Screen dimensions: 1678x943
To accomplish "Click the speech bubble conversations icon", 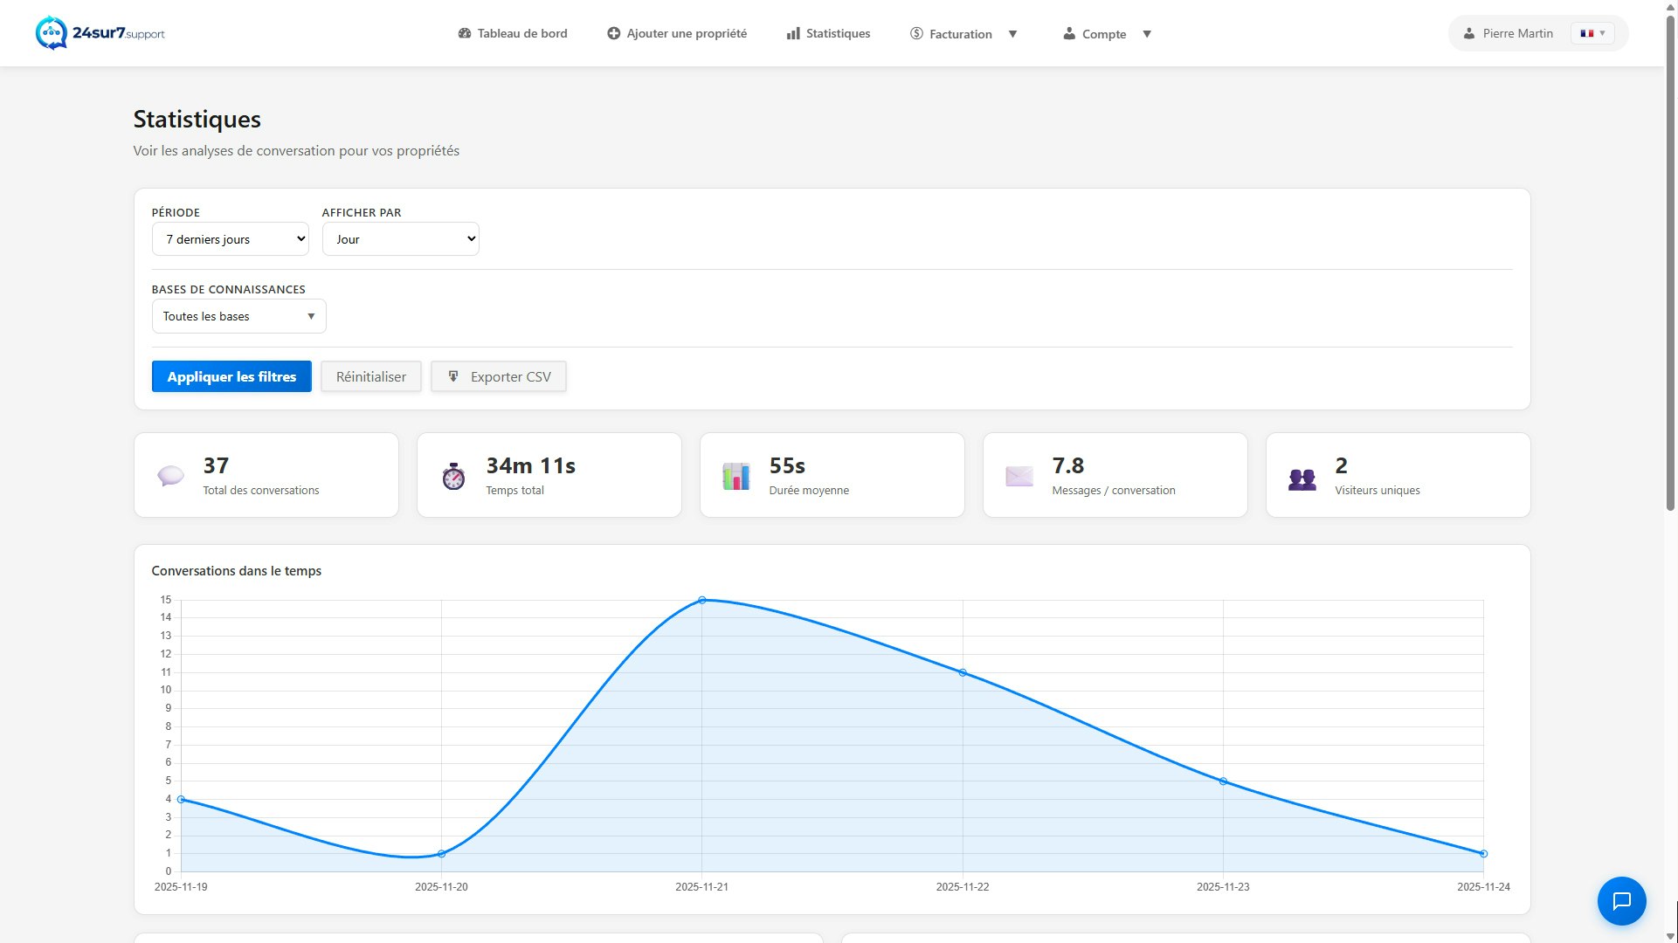I will point(170,476).
